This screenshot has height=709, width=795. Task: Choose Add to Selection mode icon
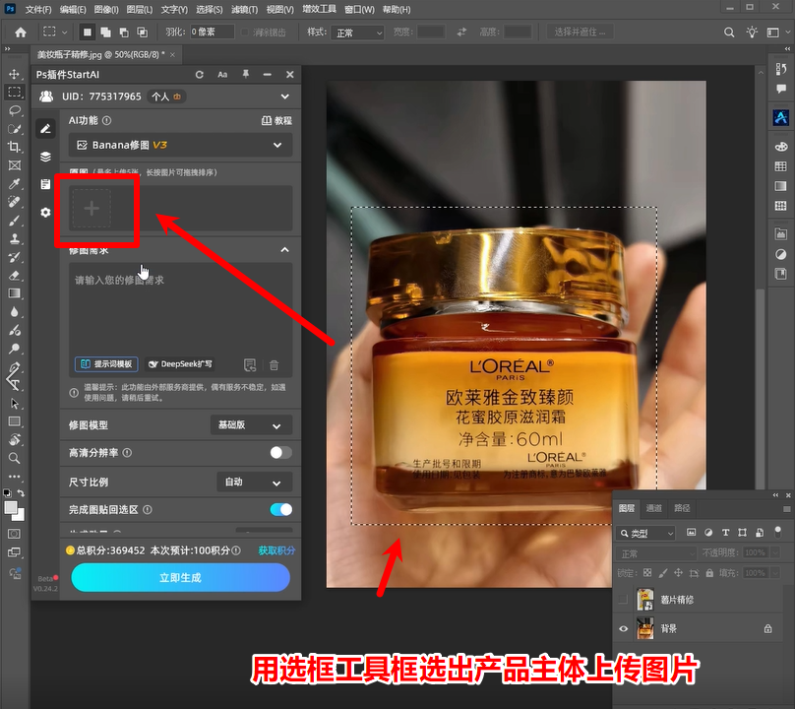coord(105,32)
